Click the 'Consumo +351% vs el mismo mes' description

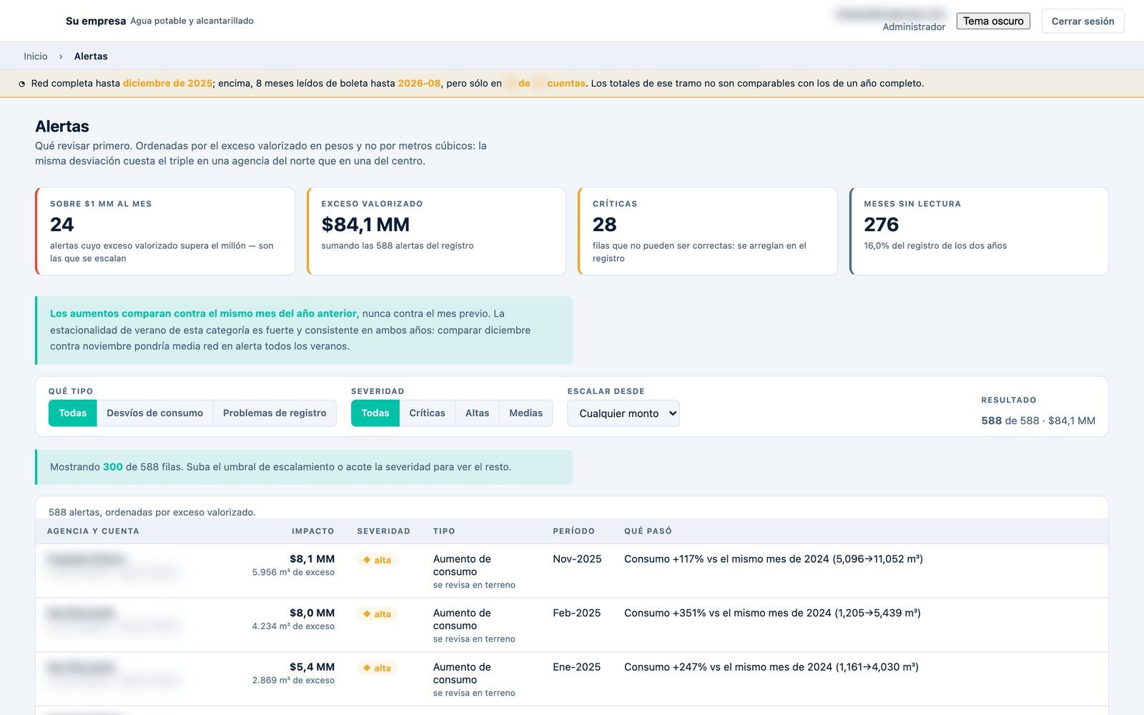tap(772, 613)
